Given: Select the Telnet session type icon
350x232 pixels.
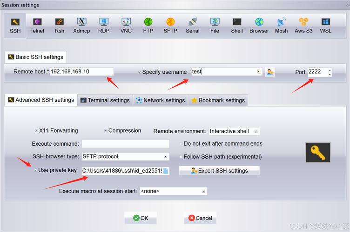Looking at the screenshot, I should point(37,25).
